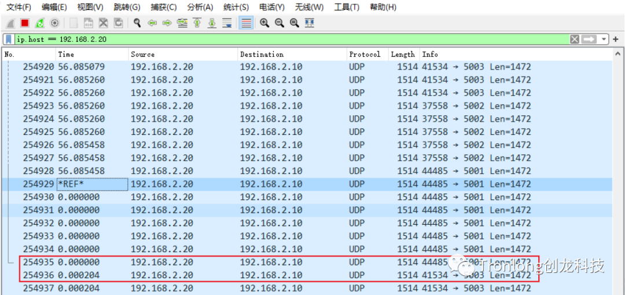
Task: Open capture options gear icon
Action: pyautogui.click(x=54, y=23)
